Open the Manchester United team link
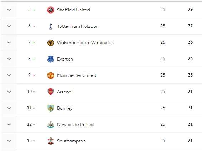 (77, 75)
